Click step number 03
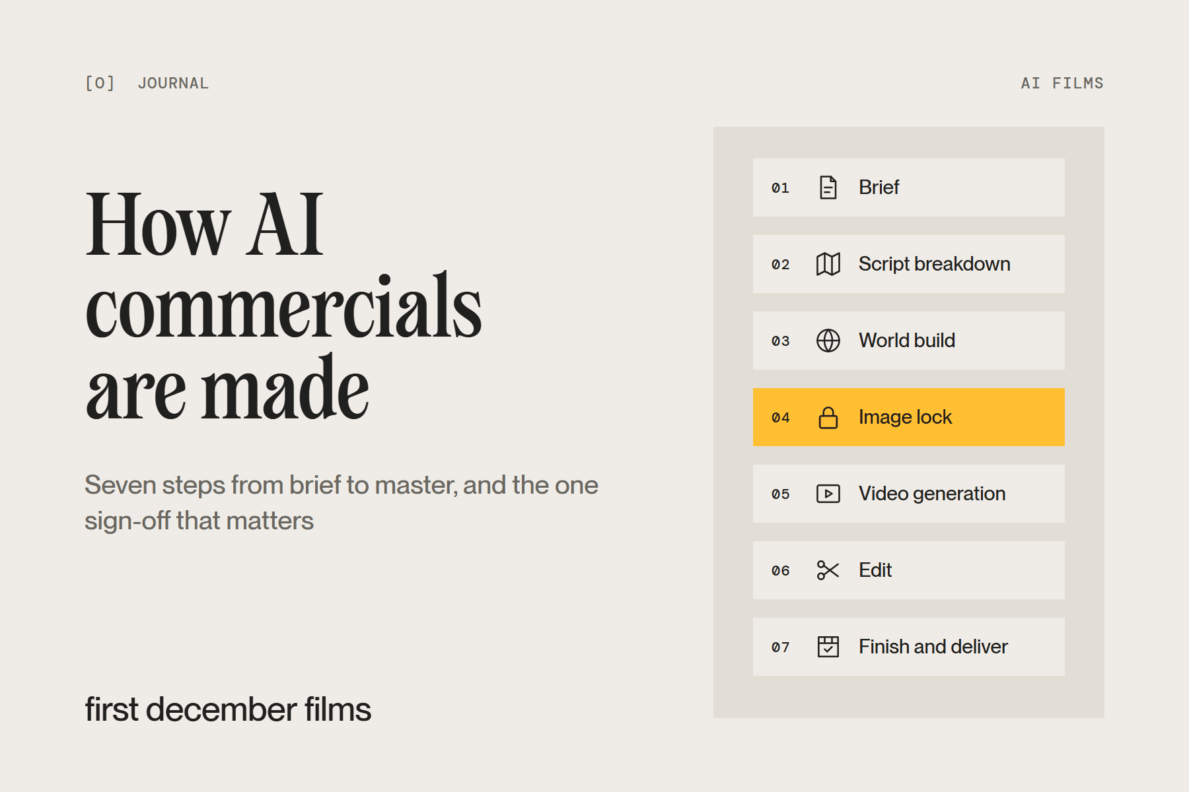Screen dimensions: 1189x792 coord(780,341)
